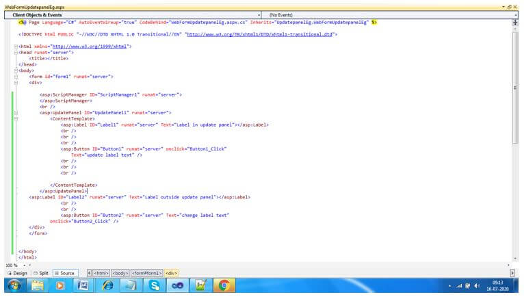Open the active files dropdown arrow
Screen dimensions: 524x299
503,7
